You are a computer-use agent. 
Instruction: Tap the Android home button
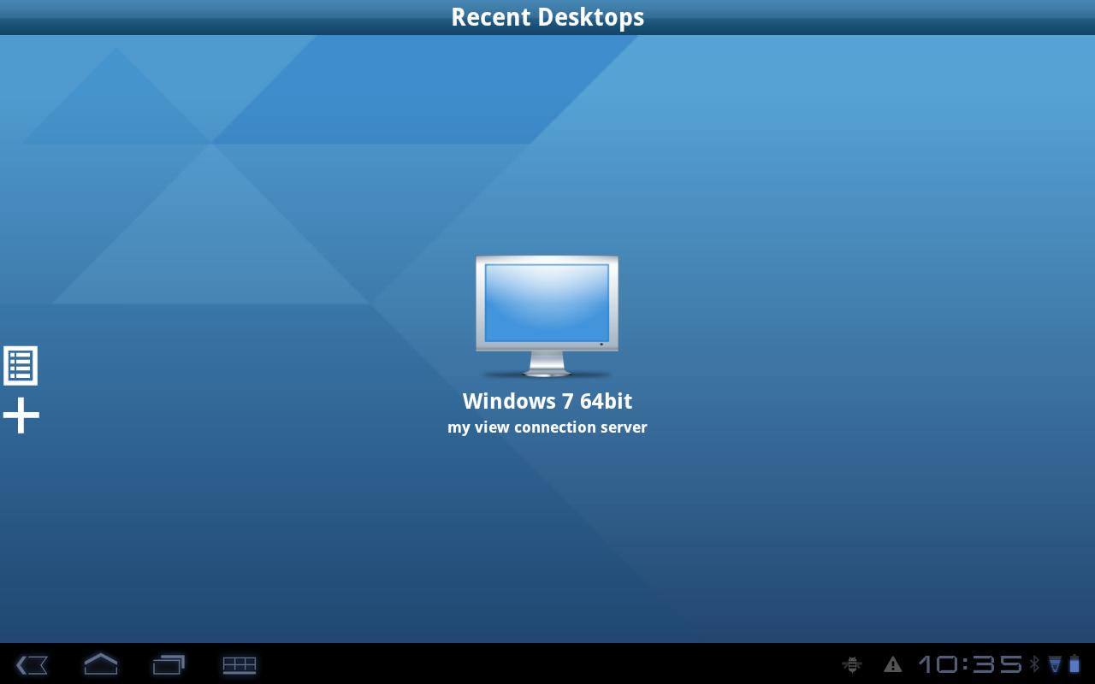tap(100, 663)
